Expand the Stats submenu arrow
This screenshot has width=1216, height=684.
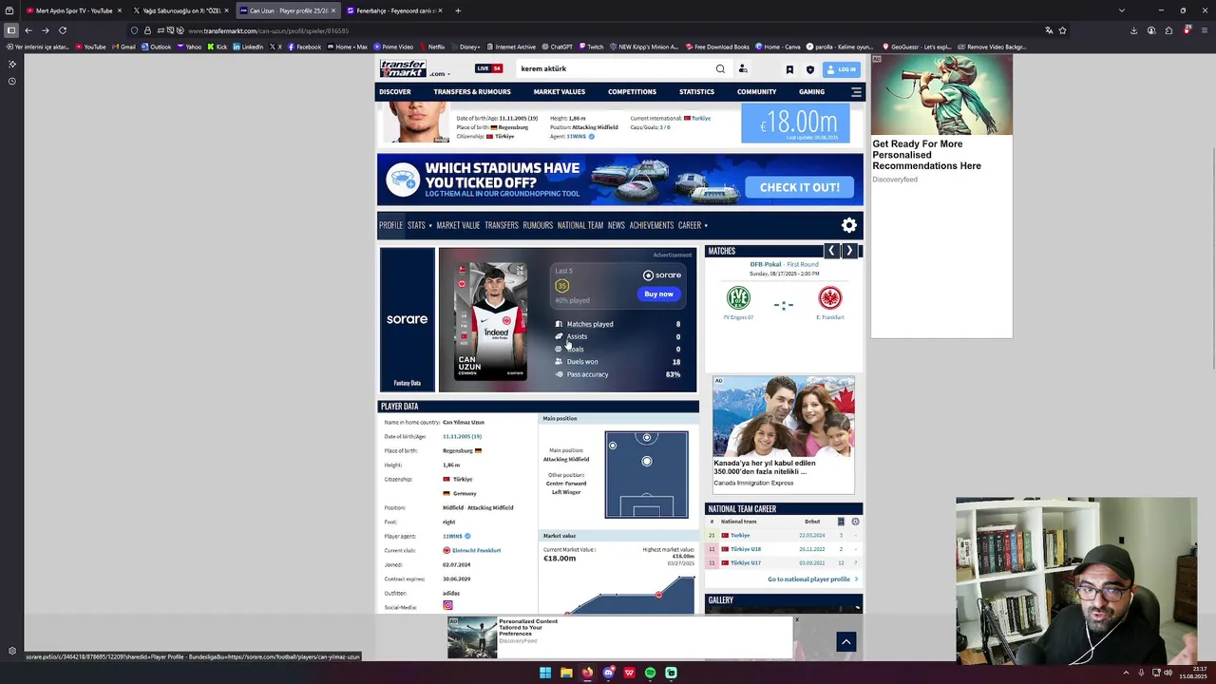click(x=429, y=226)
